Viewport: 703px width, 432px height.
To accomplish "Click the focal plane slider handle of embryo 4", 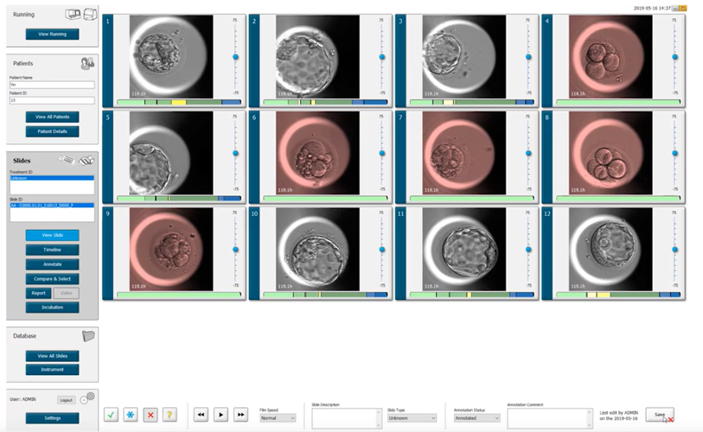I will click(675, 57).
